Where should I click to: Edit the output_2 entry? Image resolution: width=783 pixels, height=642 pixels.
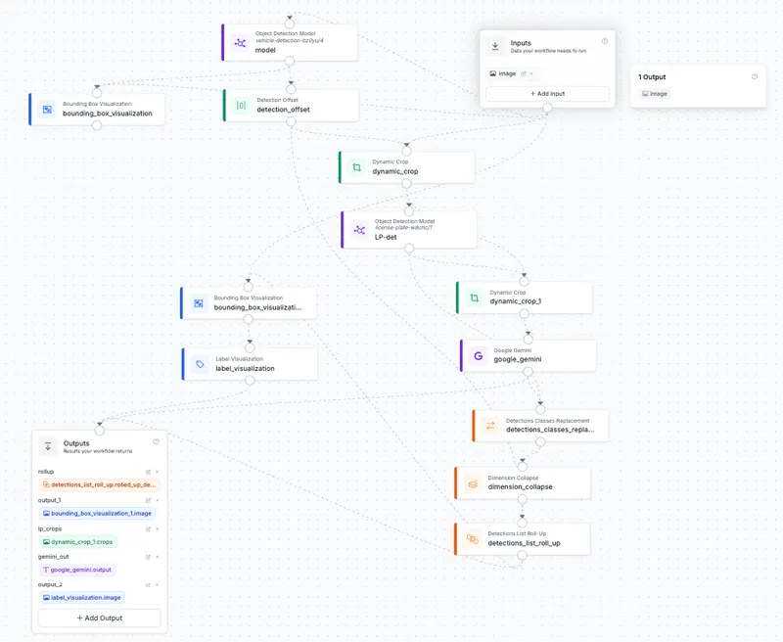tap(149, 585)
